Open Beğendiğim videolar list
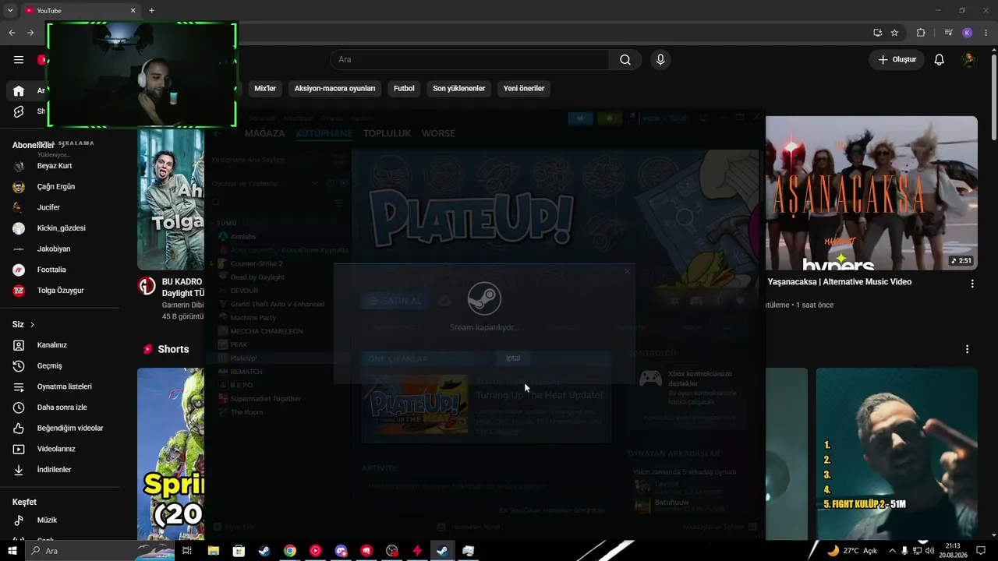This screenshot has width=998, height=561. [x=70, y=429]
